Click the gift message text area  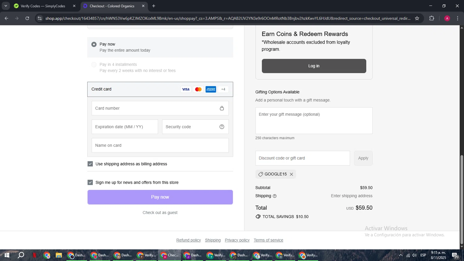click(x=314, y=121)
